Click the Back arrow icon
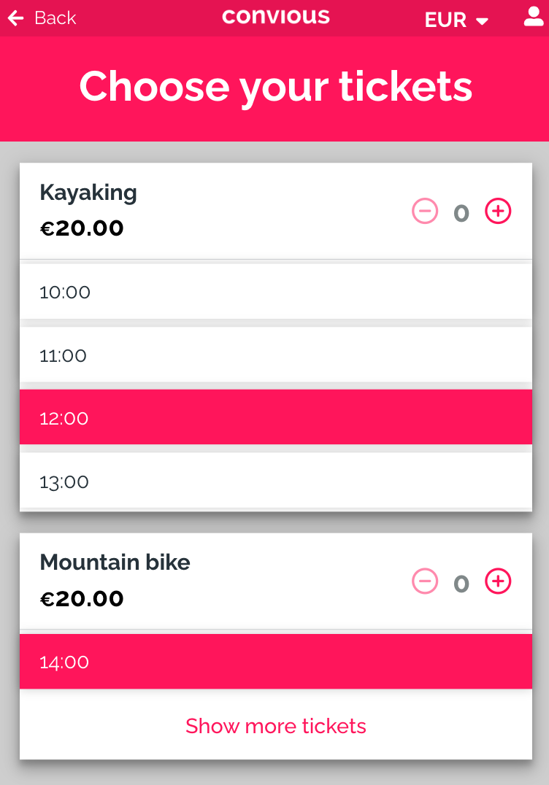The height and width of the screenshot is (785, 549). 16,18
